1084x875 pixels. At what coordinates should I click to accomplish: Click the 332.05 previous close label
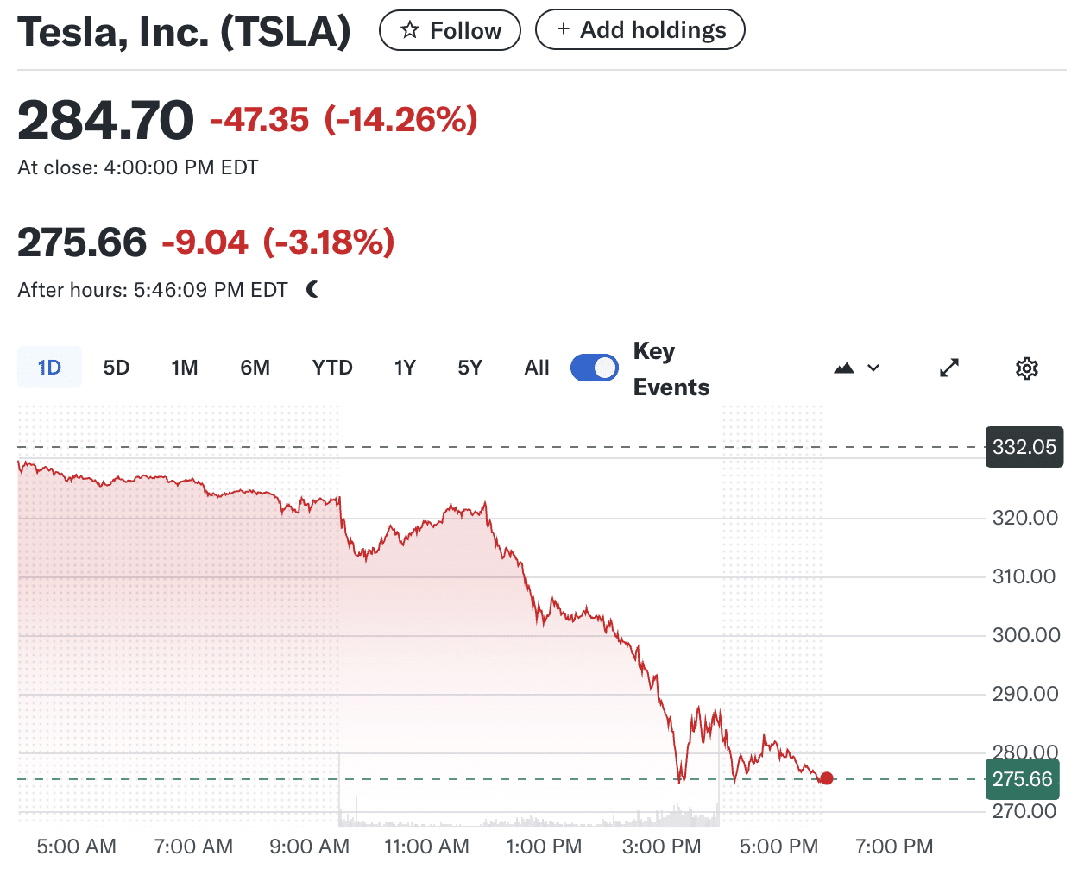click(1024, 447)
